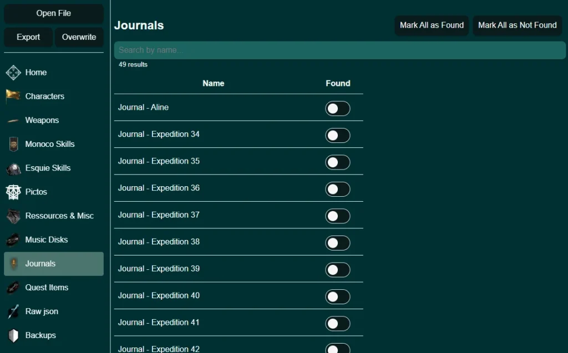This screenshot has height=353, width=568.
Task: Enable found switch for Expedition 36
Action: [337, 189]
